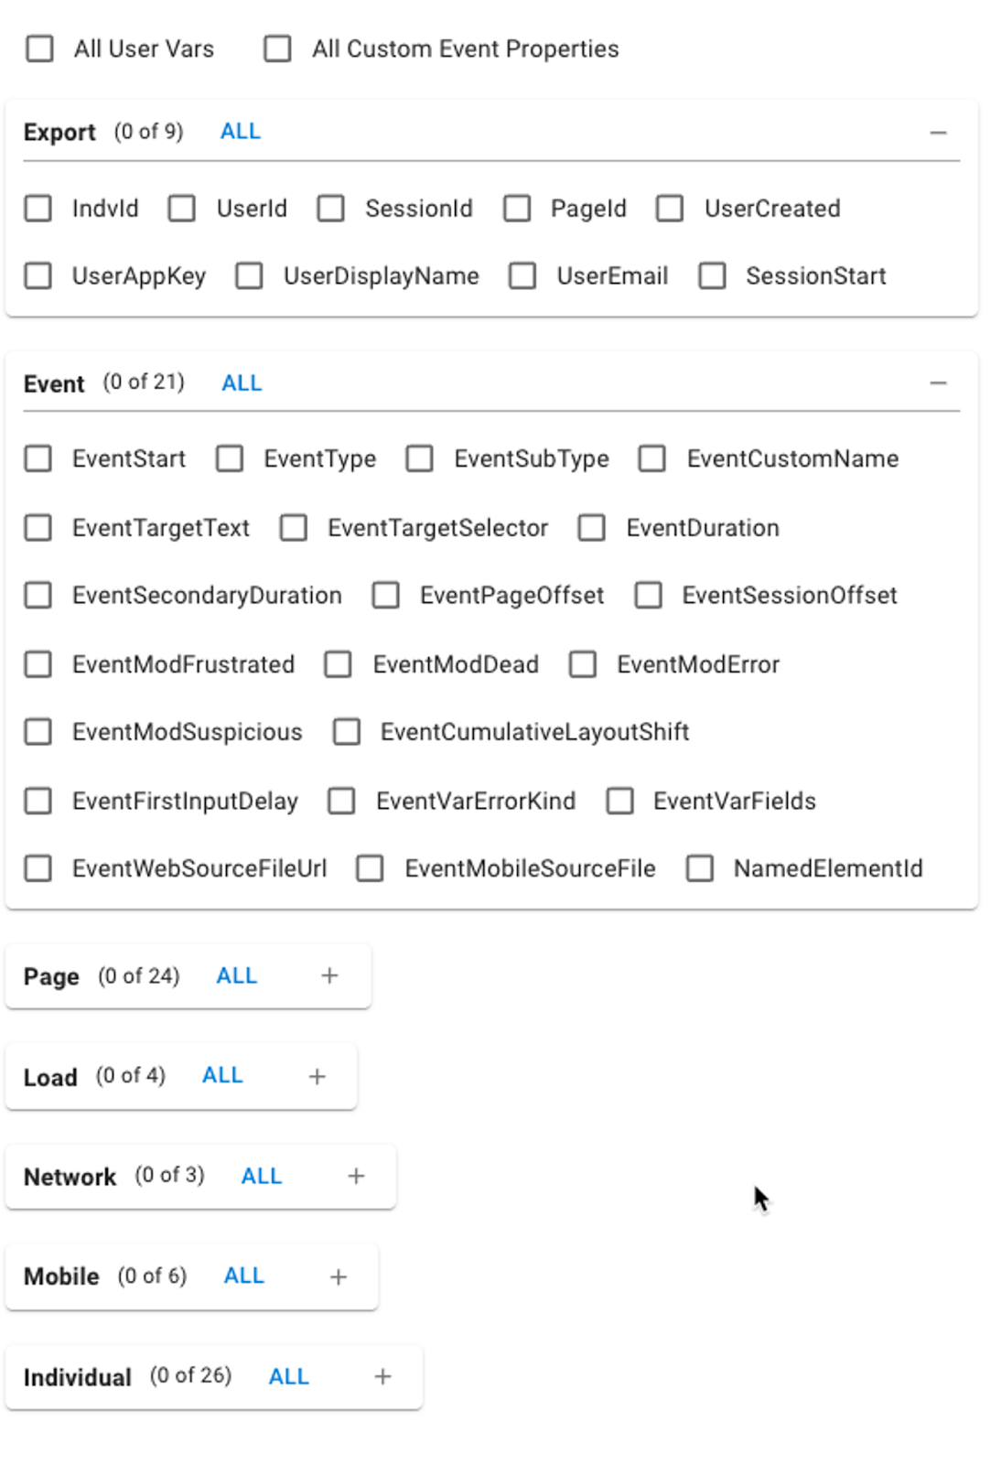Collapse the Export section with minus icon

[938, 133]
